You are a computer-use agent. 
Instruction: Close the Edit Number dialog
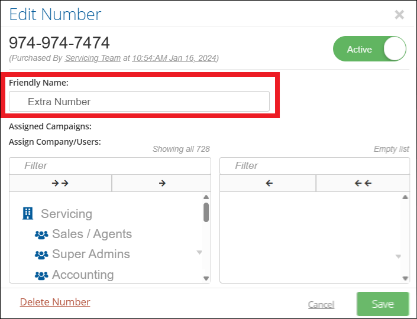click(x=399, y=15)
